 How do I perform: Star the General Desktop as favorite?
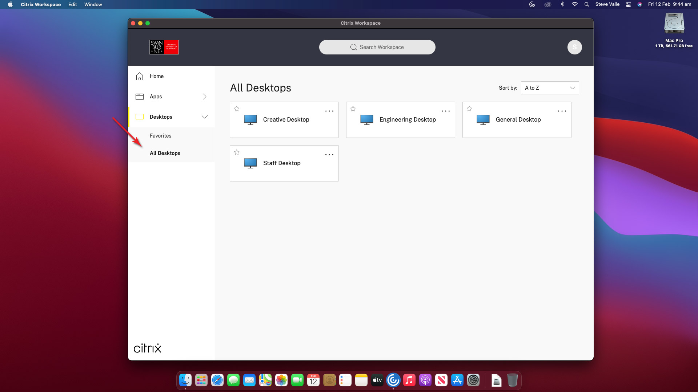click(469, 109)
